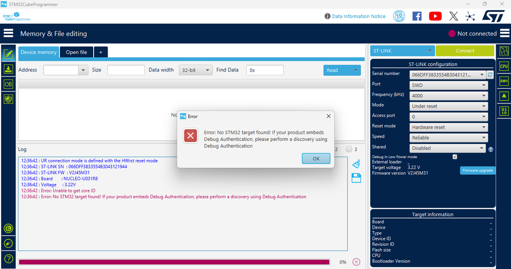Viewport: 511px width, 269px height.
Task: Open the Mode Under reset dropdown
Action: click(449, 106)
